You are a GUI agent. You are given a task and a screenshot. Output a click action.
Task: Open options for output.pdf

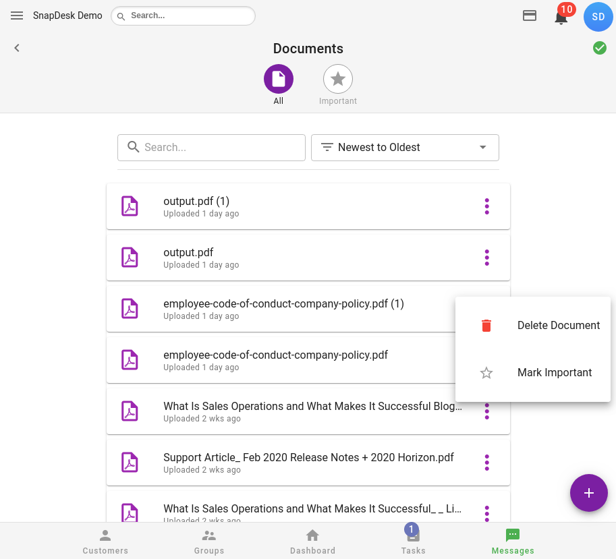(x=486, y=258)
